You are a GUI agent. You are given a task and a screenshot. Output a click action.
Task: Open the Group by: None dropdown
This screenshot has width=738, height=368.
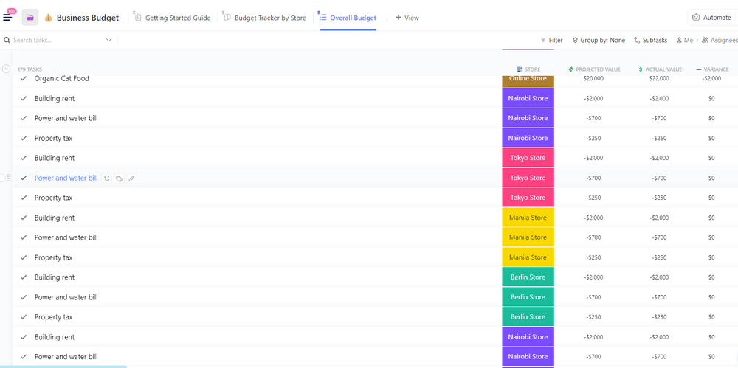[x=599, y=41]
